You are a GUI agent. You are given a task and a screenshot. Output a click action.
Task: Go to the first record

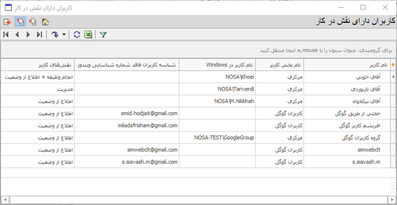6,35
